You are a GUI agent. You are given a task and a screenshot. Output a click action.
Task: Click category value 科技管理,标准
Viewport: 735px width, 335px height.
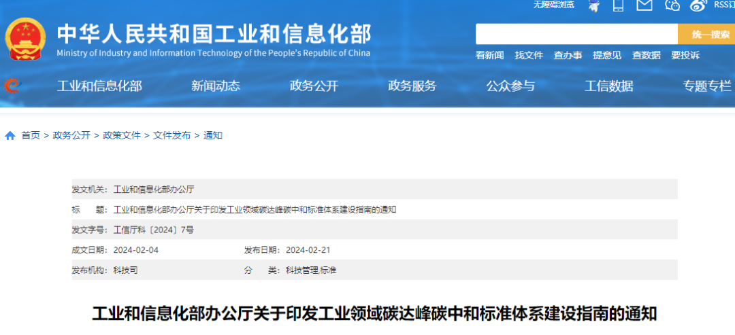pyautogui.click(x=311, y=270)
